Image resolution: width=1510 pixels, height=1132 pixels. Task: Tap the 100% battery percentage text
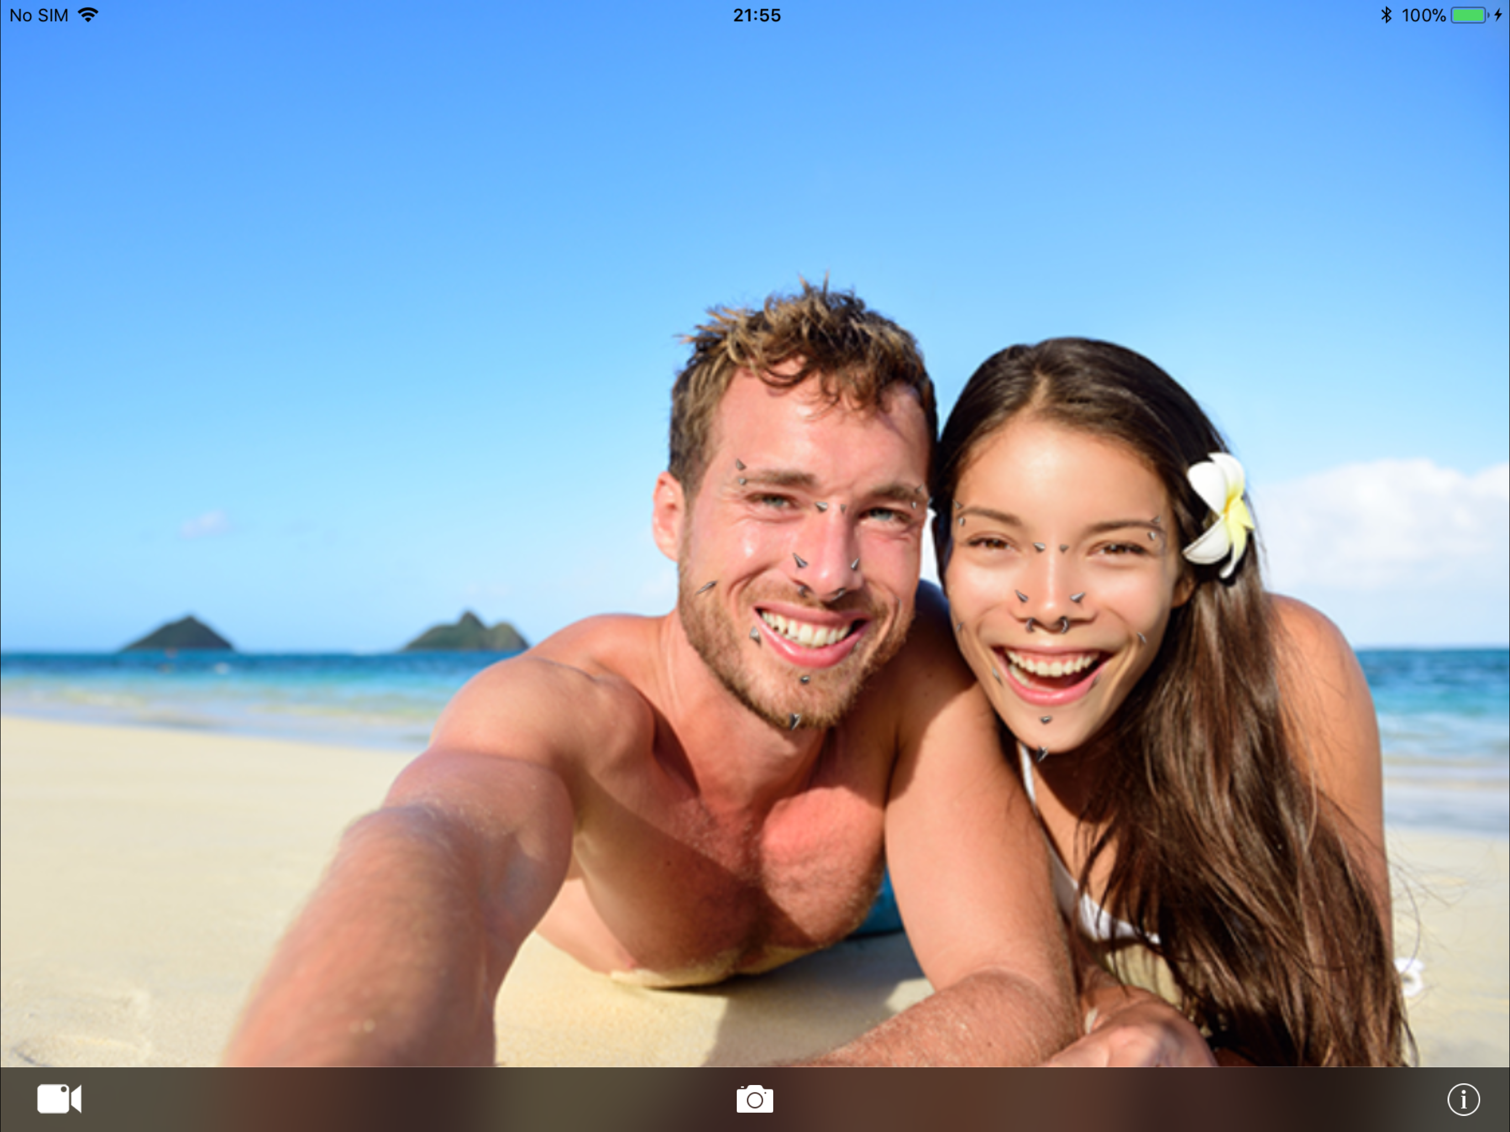click(x=1423, y=15)
